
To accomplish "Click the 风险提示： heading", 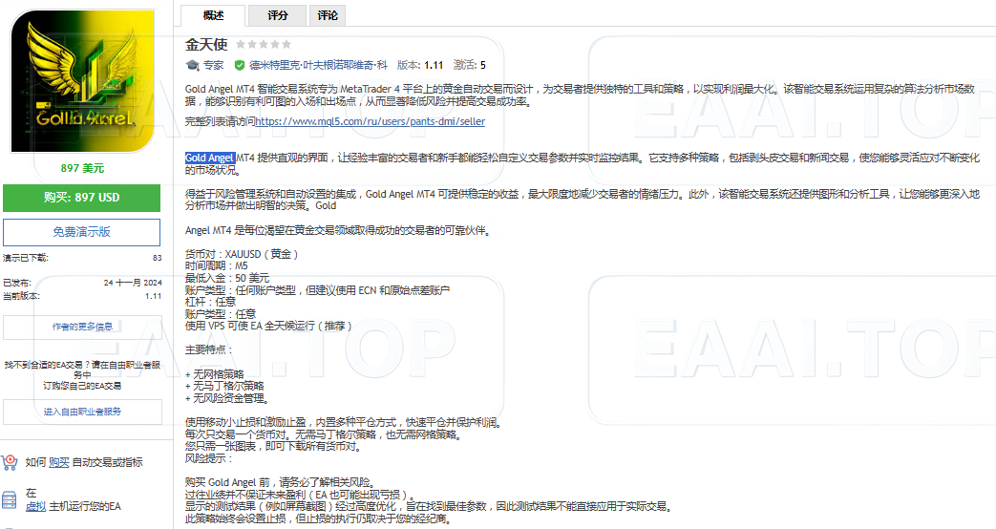I will (209, 458).
